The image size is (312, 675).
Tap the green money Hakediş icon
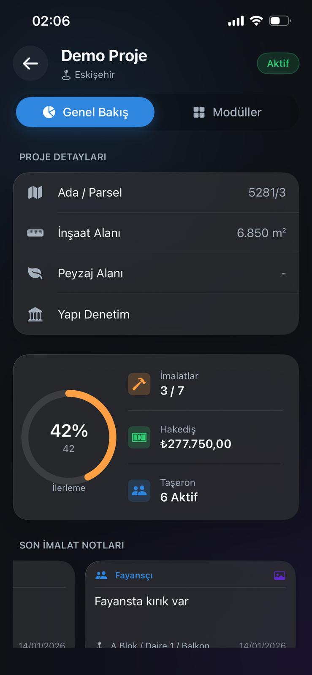coord(139,437)
